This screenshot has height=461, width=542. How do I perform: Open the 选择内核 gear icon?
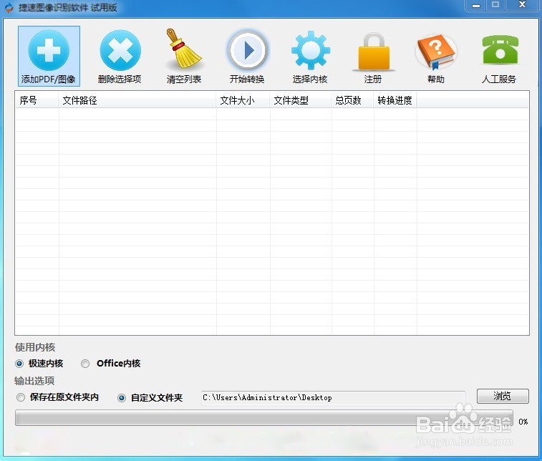pos(311,50)
